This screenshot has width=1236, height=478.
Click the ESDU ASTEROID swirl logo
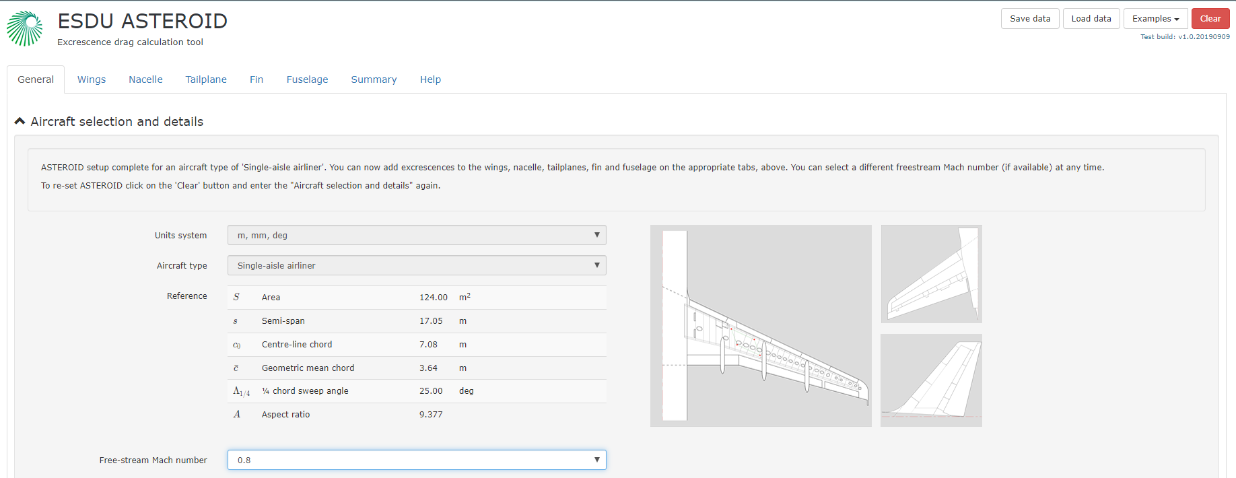tap(25, 28)
